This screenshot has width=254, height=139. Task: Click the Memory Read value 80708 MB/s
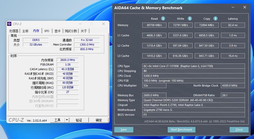[154, 25]
